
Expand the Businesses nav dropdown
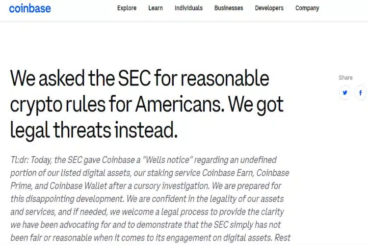coord(229,8)
